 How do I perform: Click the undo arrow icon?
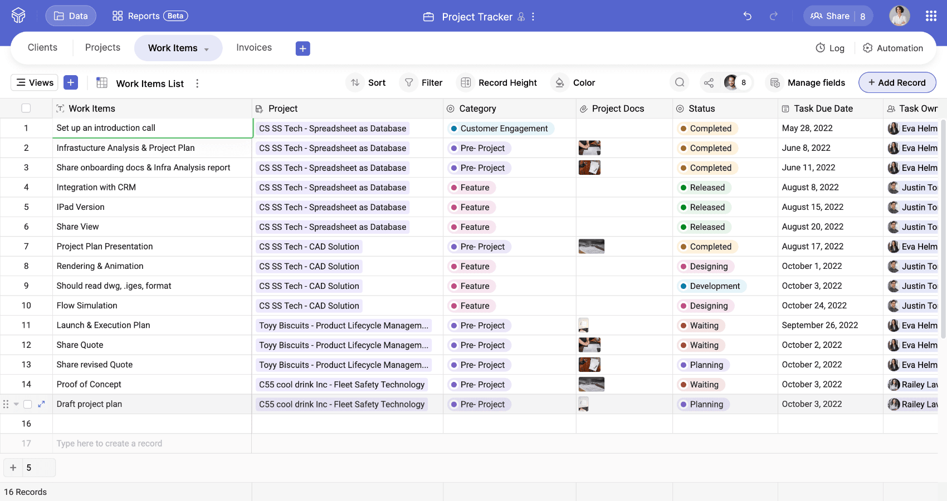747,16
